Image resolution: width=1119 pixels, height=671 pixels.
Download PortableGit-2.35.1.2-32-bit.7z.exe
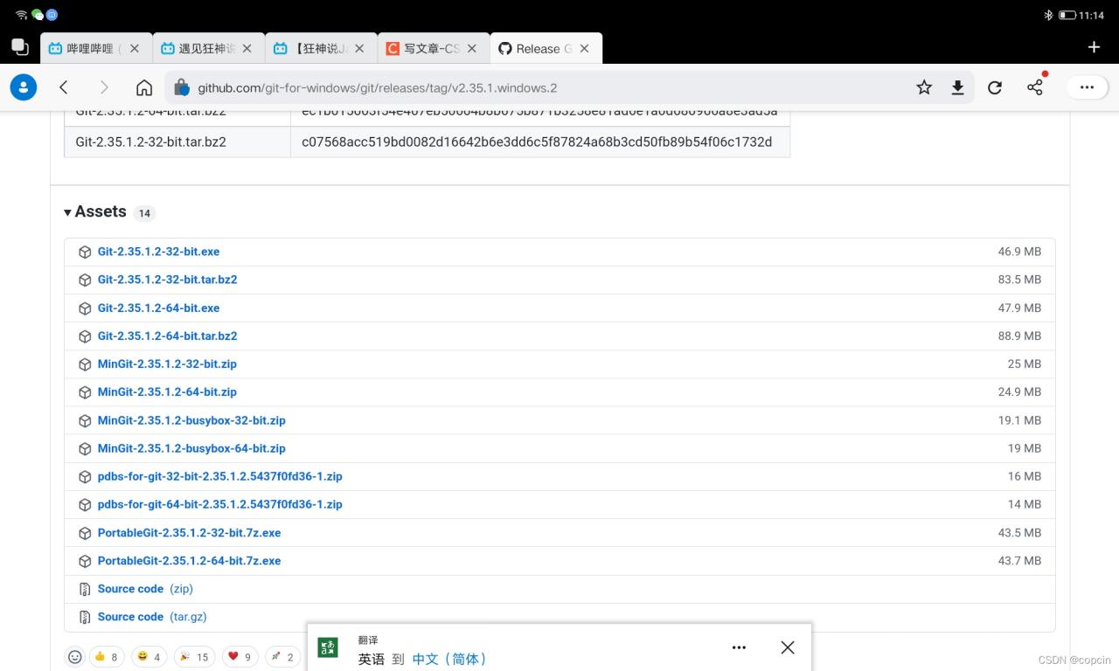click(x=189, y=533)
